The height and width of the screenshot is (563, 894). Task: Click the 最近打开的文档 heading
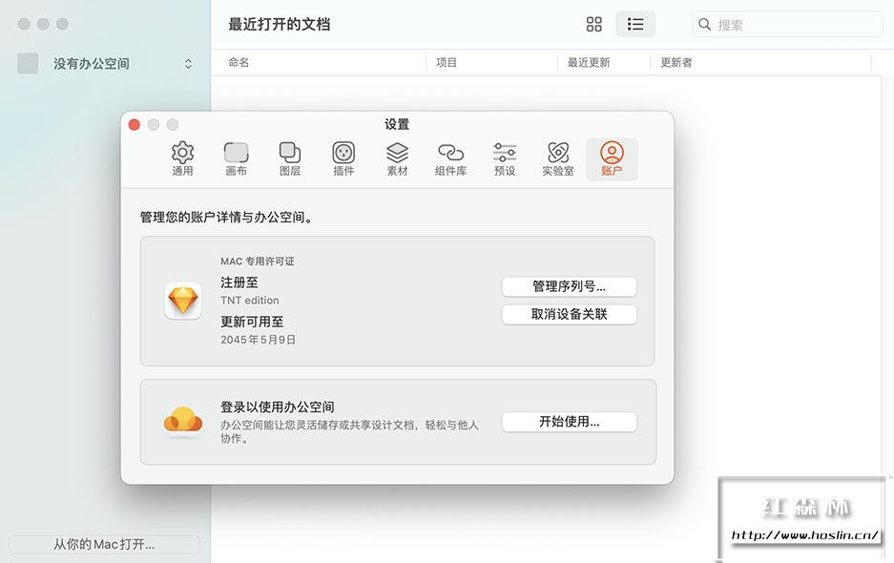(279, 25)
